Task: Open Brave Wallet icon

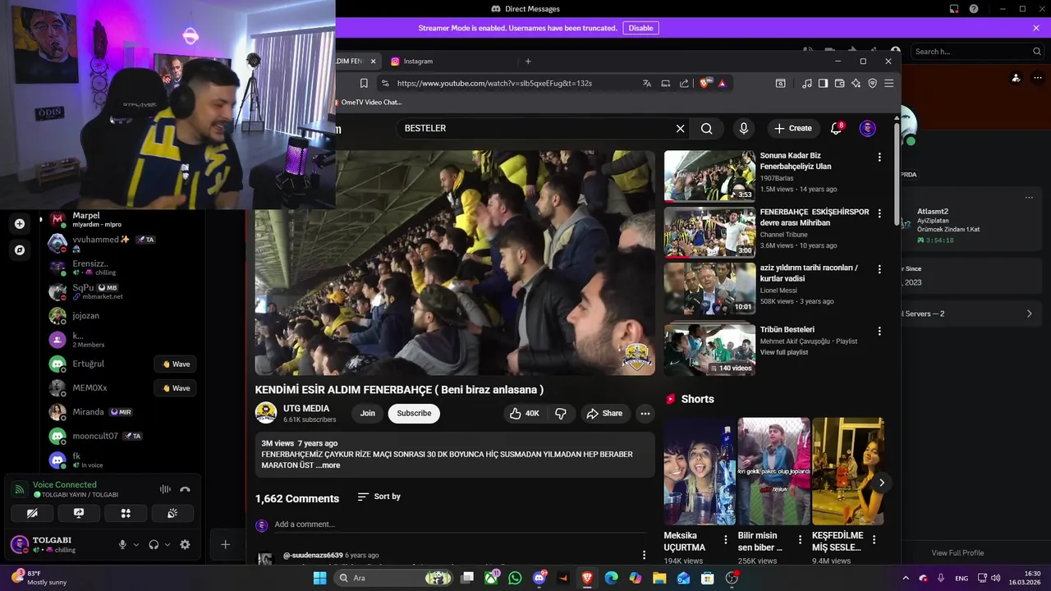Action: pyautogui.click(x=839, y=83)
